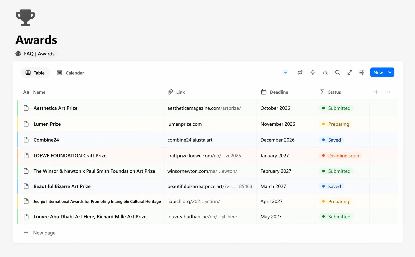Open Louvre Abu Dhabi Art Here page

90,216
